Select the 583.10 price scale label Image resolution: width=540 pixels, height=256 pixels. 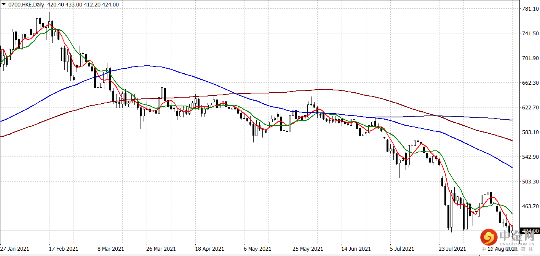click(x=530, y=132)
